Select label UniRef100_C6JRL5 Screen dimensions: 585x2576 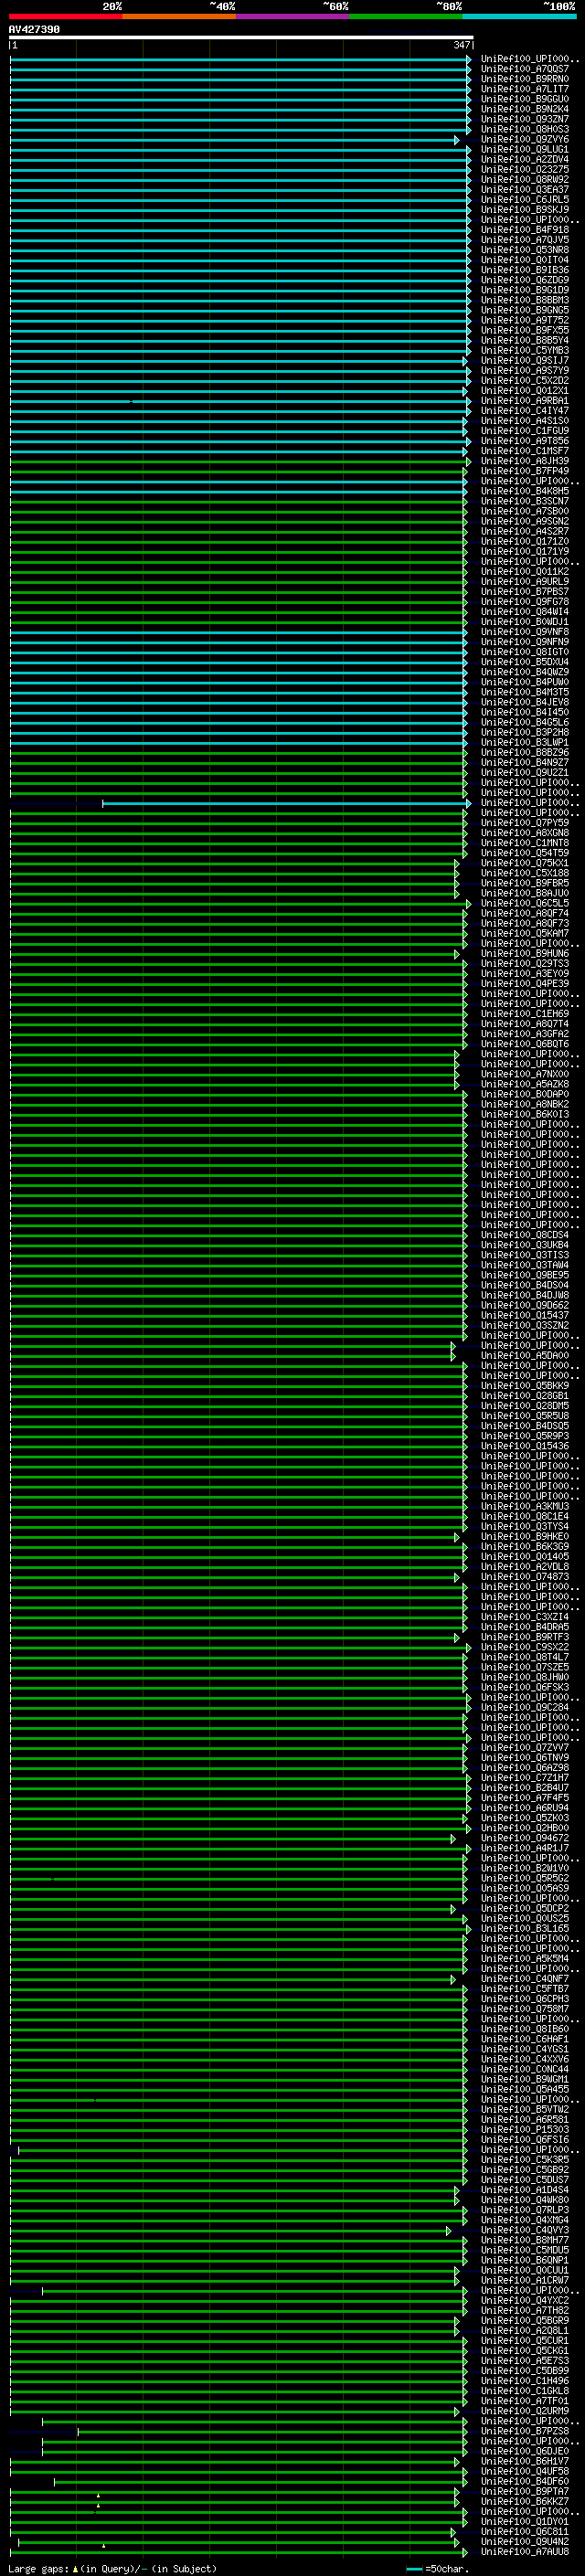coord(525,199)
